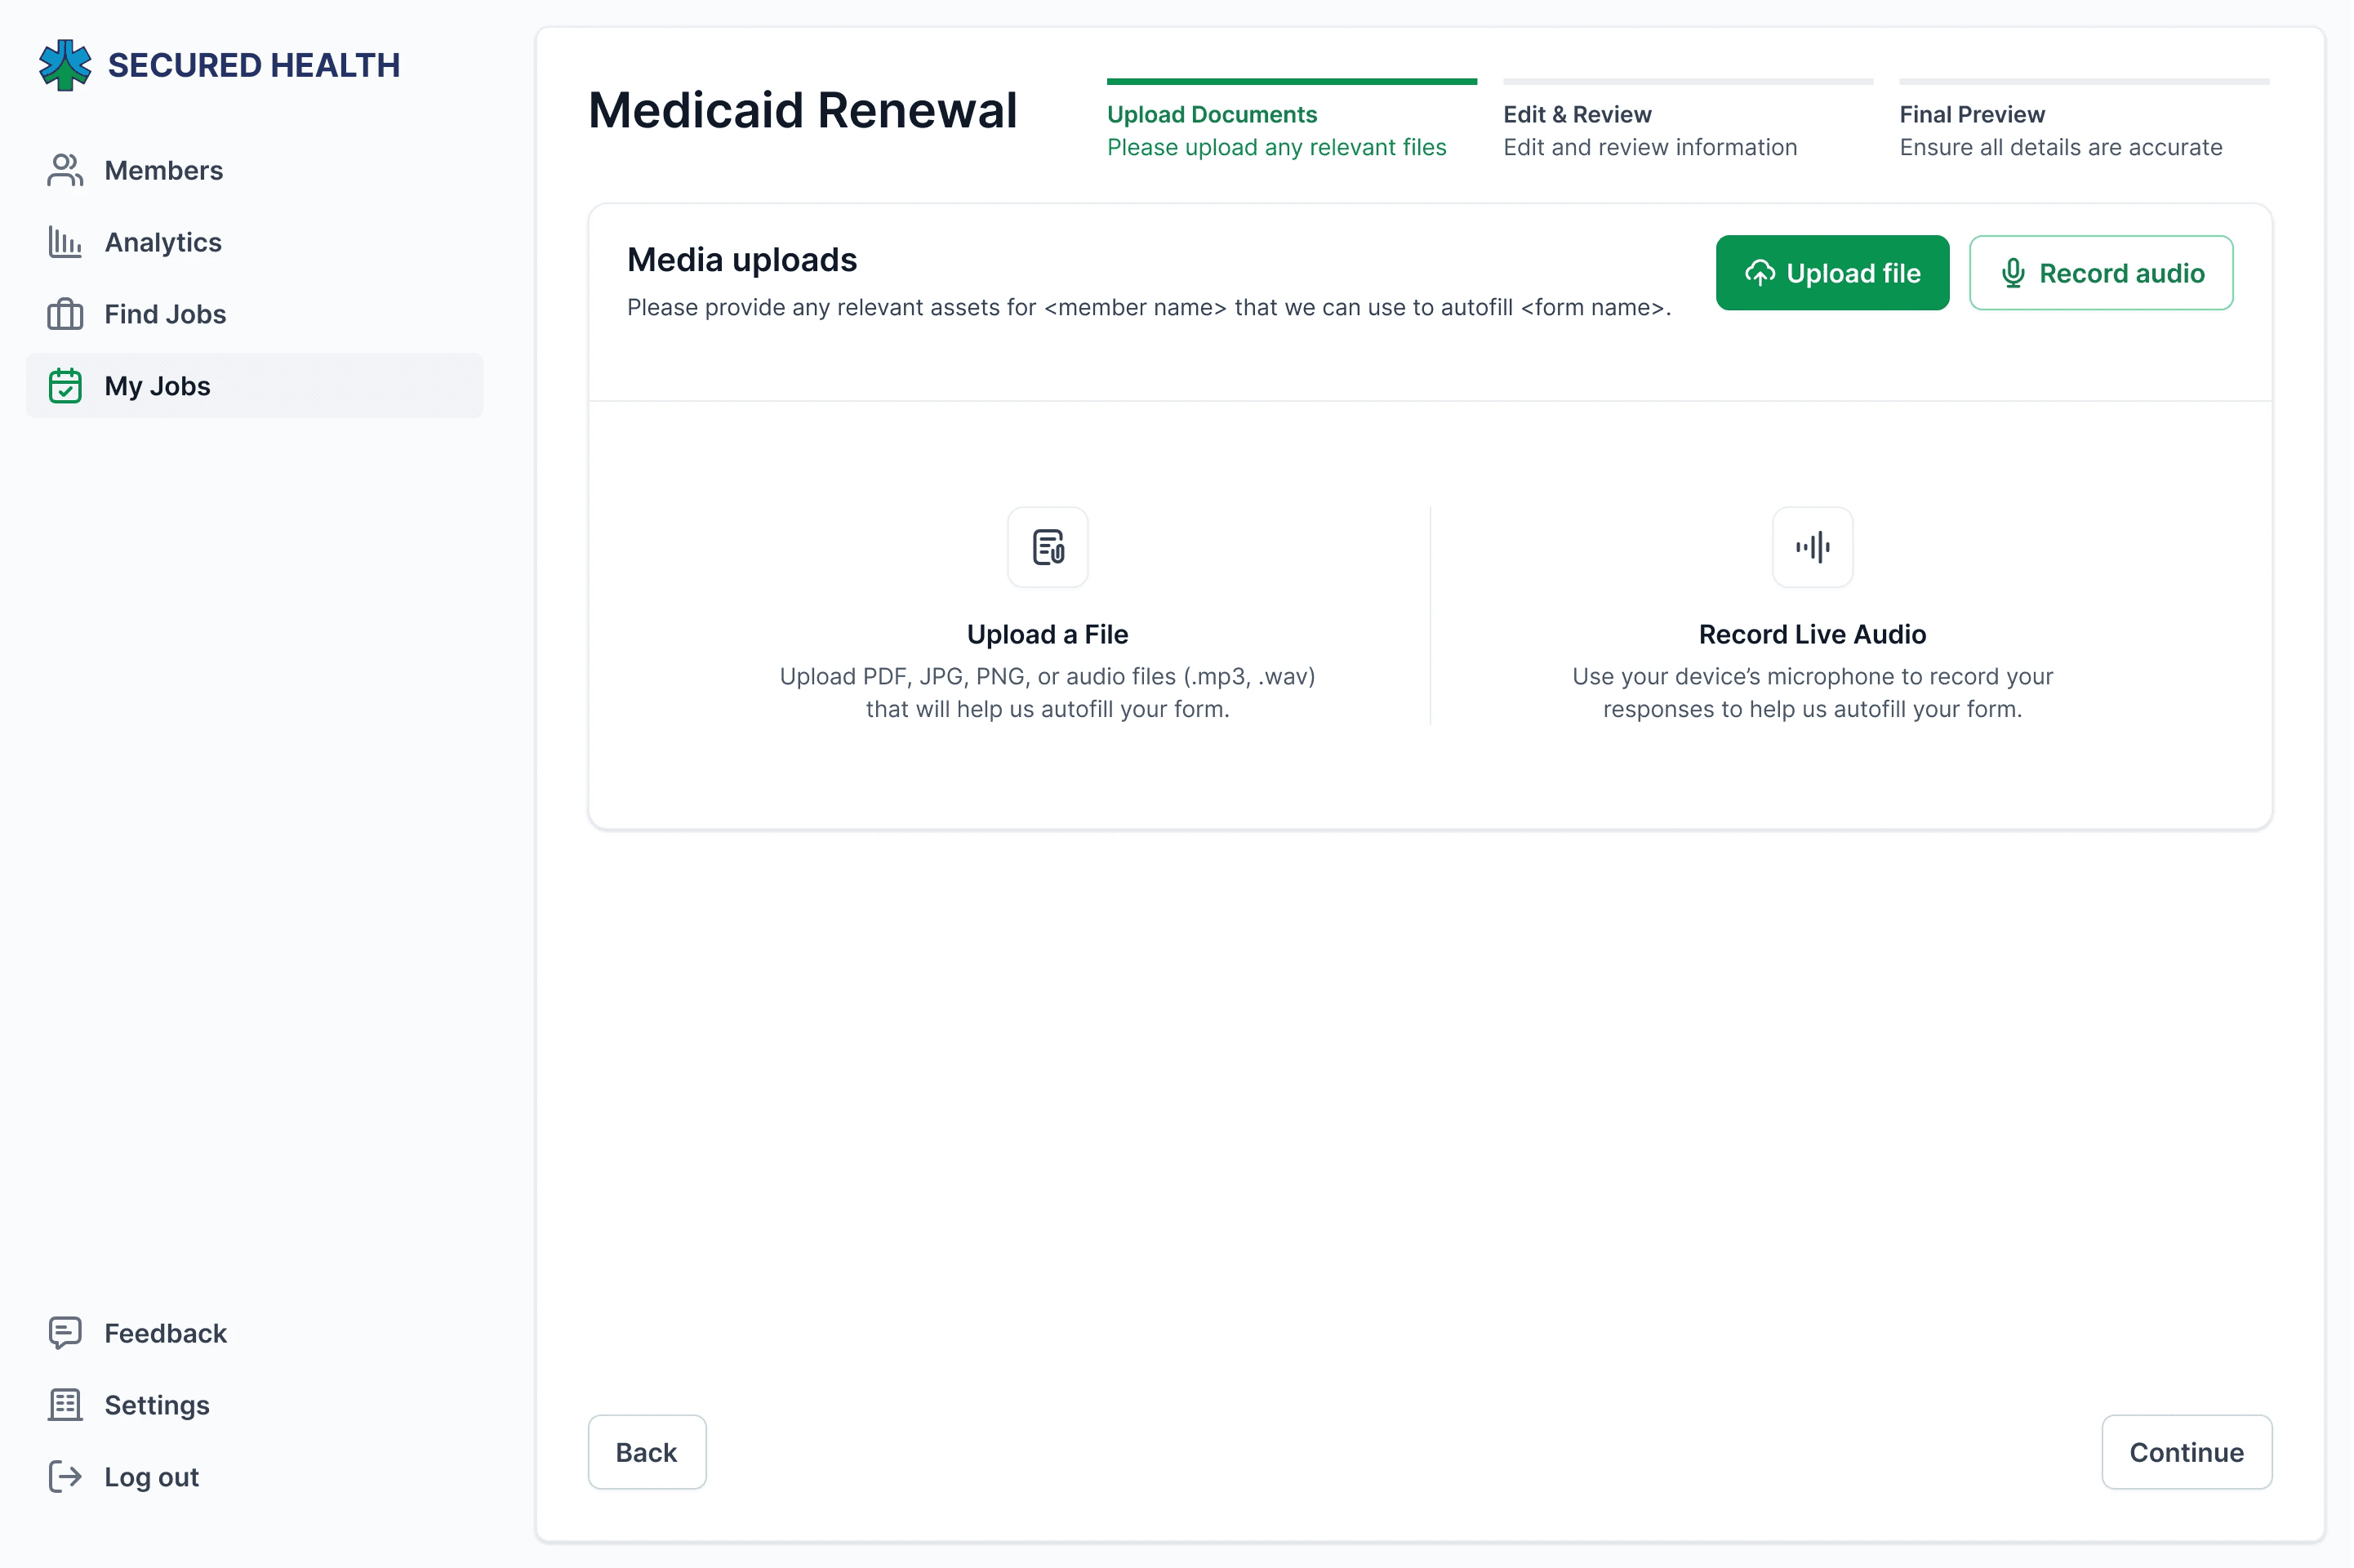This screenshot has width=2354, height=1568.
Task: Open Analytics from the sidebar menu
Action: click(x=163, y=242)
